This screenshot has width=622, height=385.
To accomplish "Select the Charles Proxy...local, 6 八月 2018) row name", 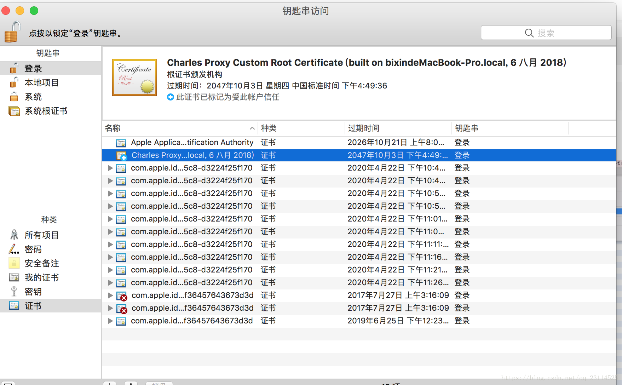I will pyautogui.click(x=193, y=155).
